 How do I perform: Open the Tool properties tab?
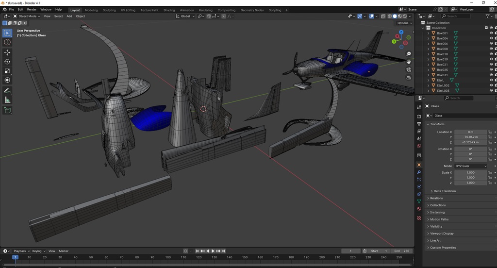click(x=419, y=107)
